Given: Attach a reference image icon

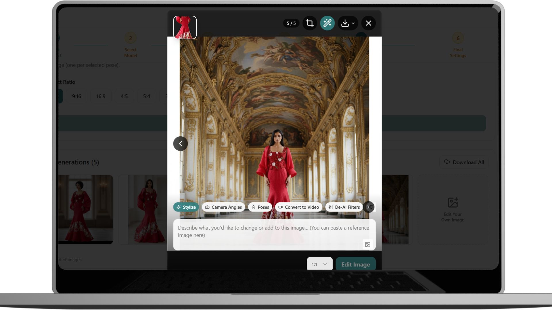Looking at the screenshot, I should [x=367, y=245].
